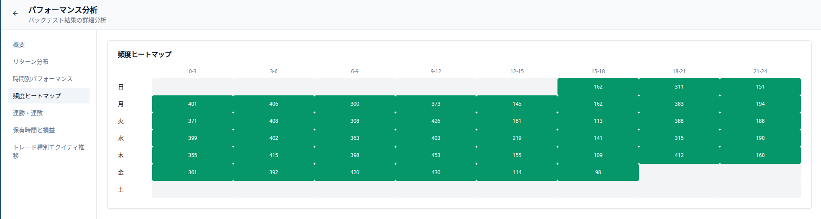Viewport: 821px width, 219px height.
Task: Click Sunday 21-24 cell showing 151
Action: (760, 87)
